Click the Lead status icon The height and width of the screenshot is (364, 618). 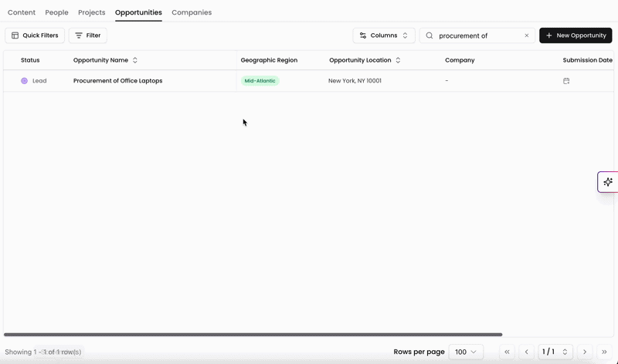[25, 81]
